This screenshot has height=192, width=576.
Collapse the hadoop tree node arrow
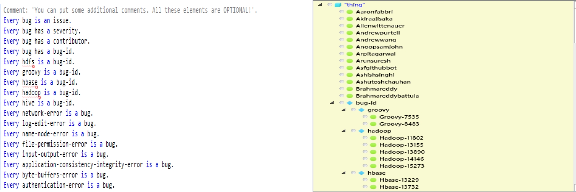click(x=343, y=131)
